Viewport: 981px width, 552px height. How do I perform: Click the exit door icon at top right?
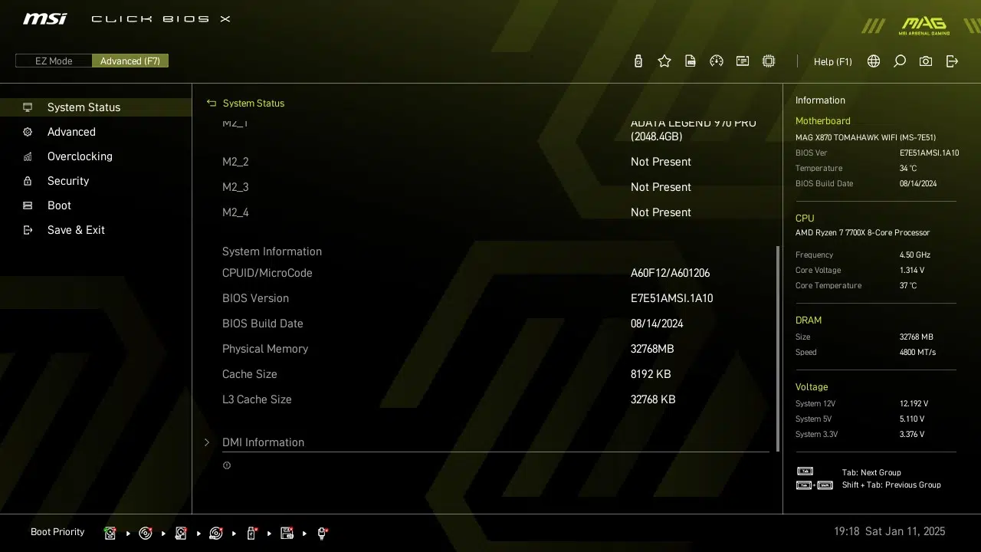point(952,61)
